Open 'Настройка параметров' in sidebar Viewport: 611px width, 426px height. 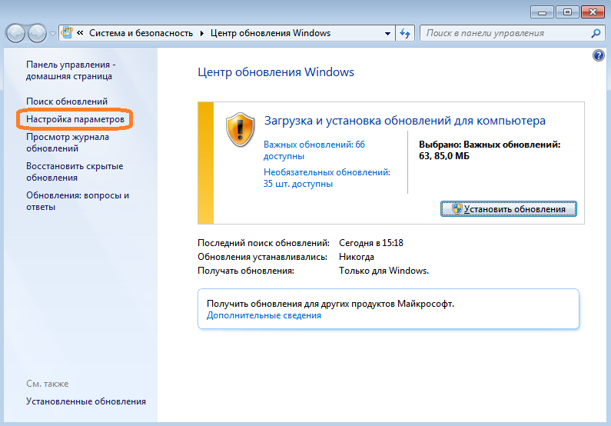(x=75, y=120)
